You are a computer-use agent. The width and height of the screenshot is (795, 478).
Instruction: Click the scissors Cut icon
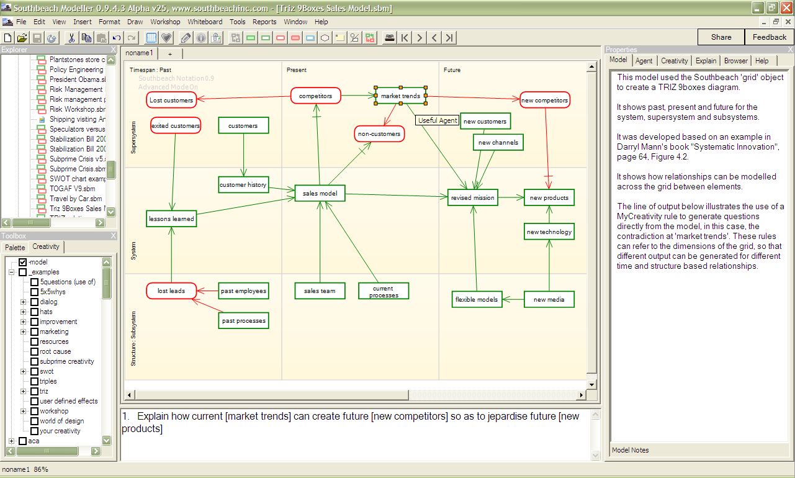tap(72, 38)
